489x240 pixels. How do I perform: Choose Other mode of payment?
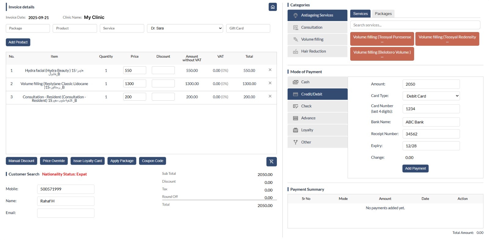[x=318, y=142]
